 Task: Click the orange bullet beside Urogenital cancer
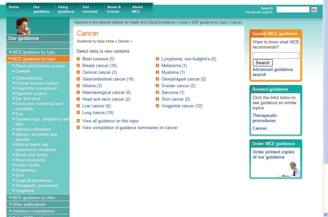pyautogui.click(x=157, y=106)
